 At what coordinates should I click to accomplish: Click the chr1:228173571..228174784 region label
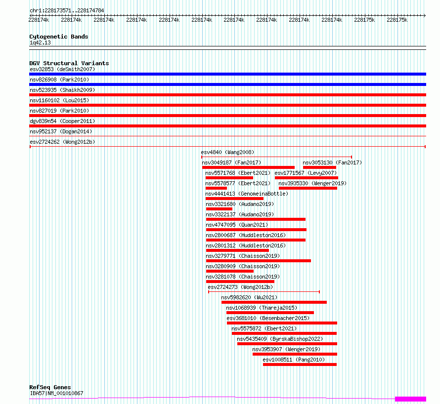(x=67, y=10)
